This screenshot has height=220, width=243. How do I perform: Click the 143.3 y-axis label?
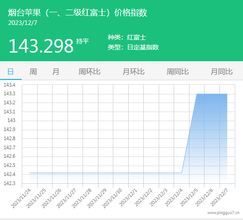pos(10,93)
